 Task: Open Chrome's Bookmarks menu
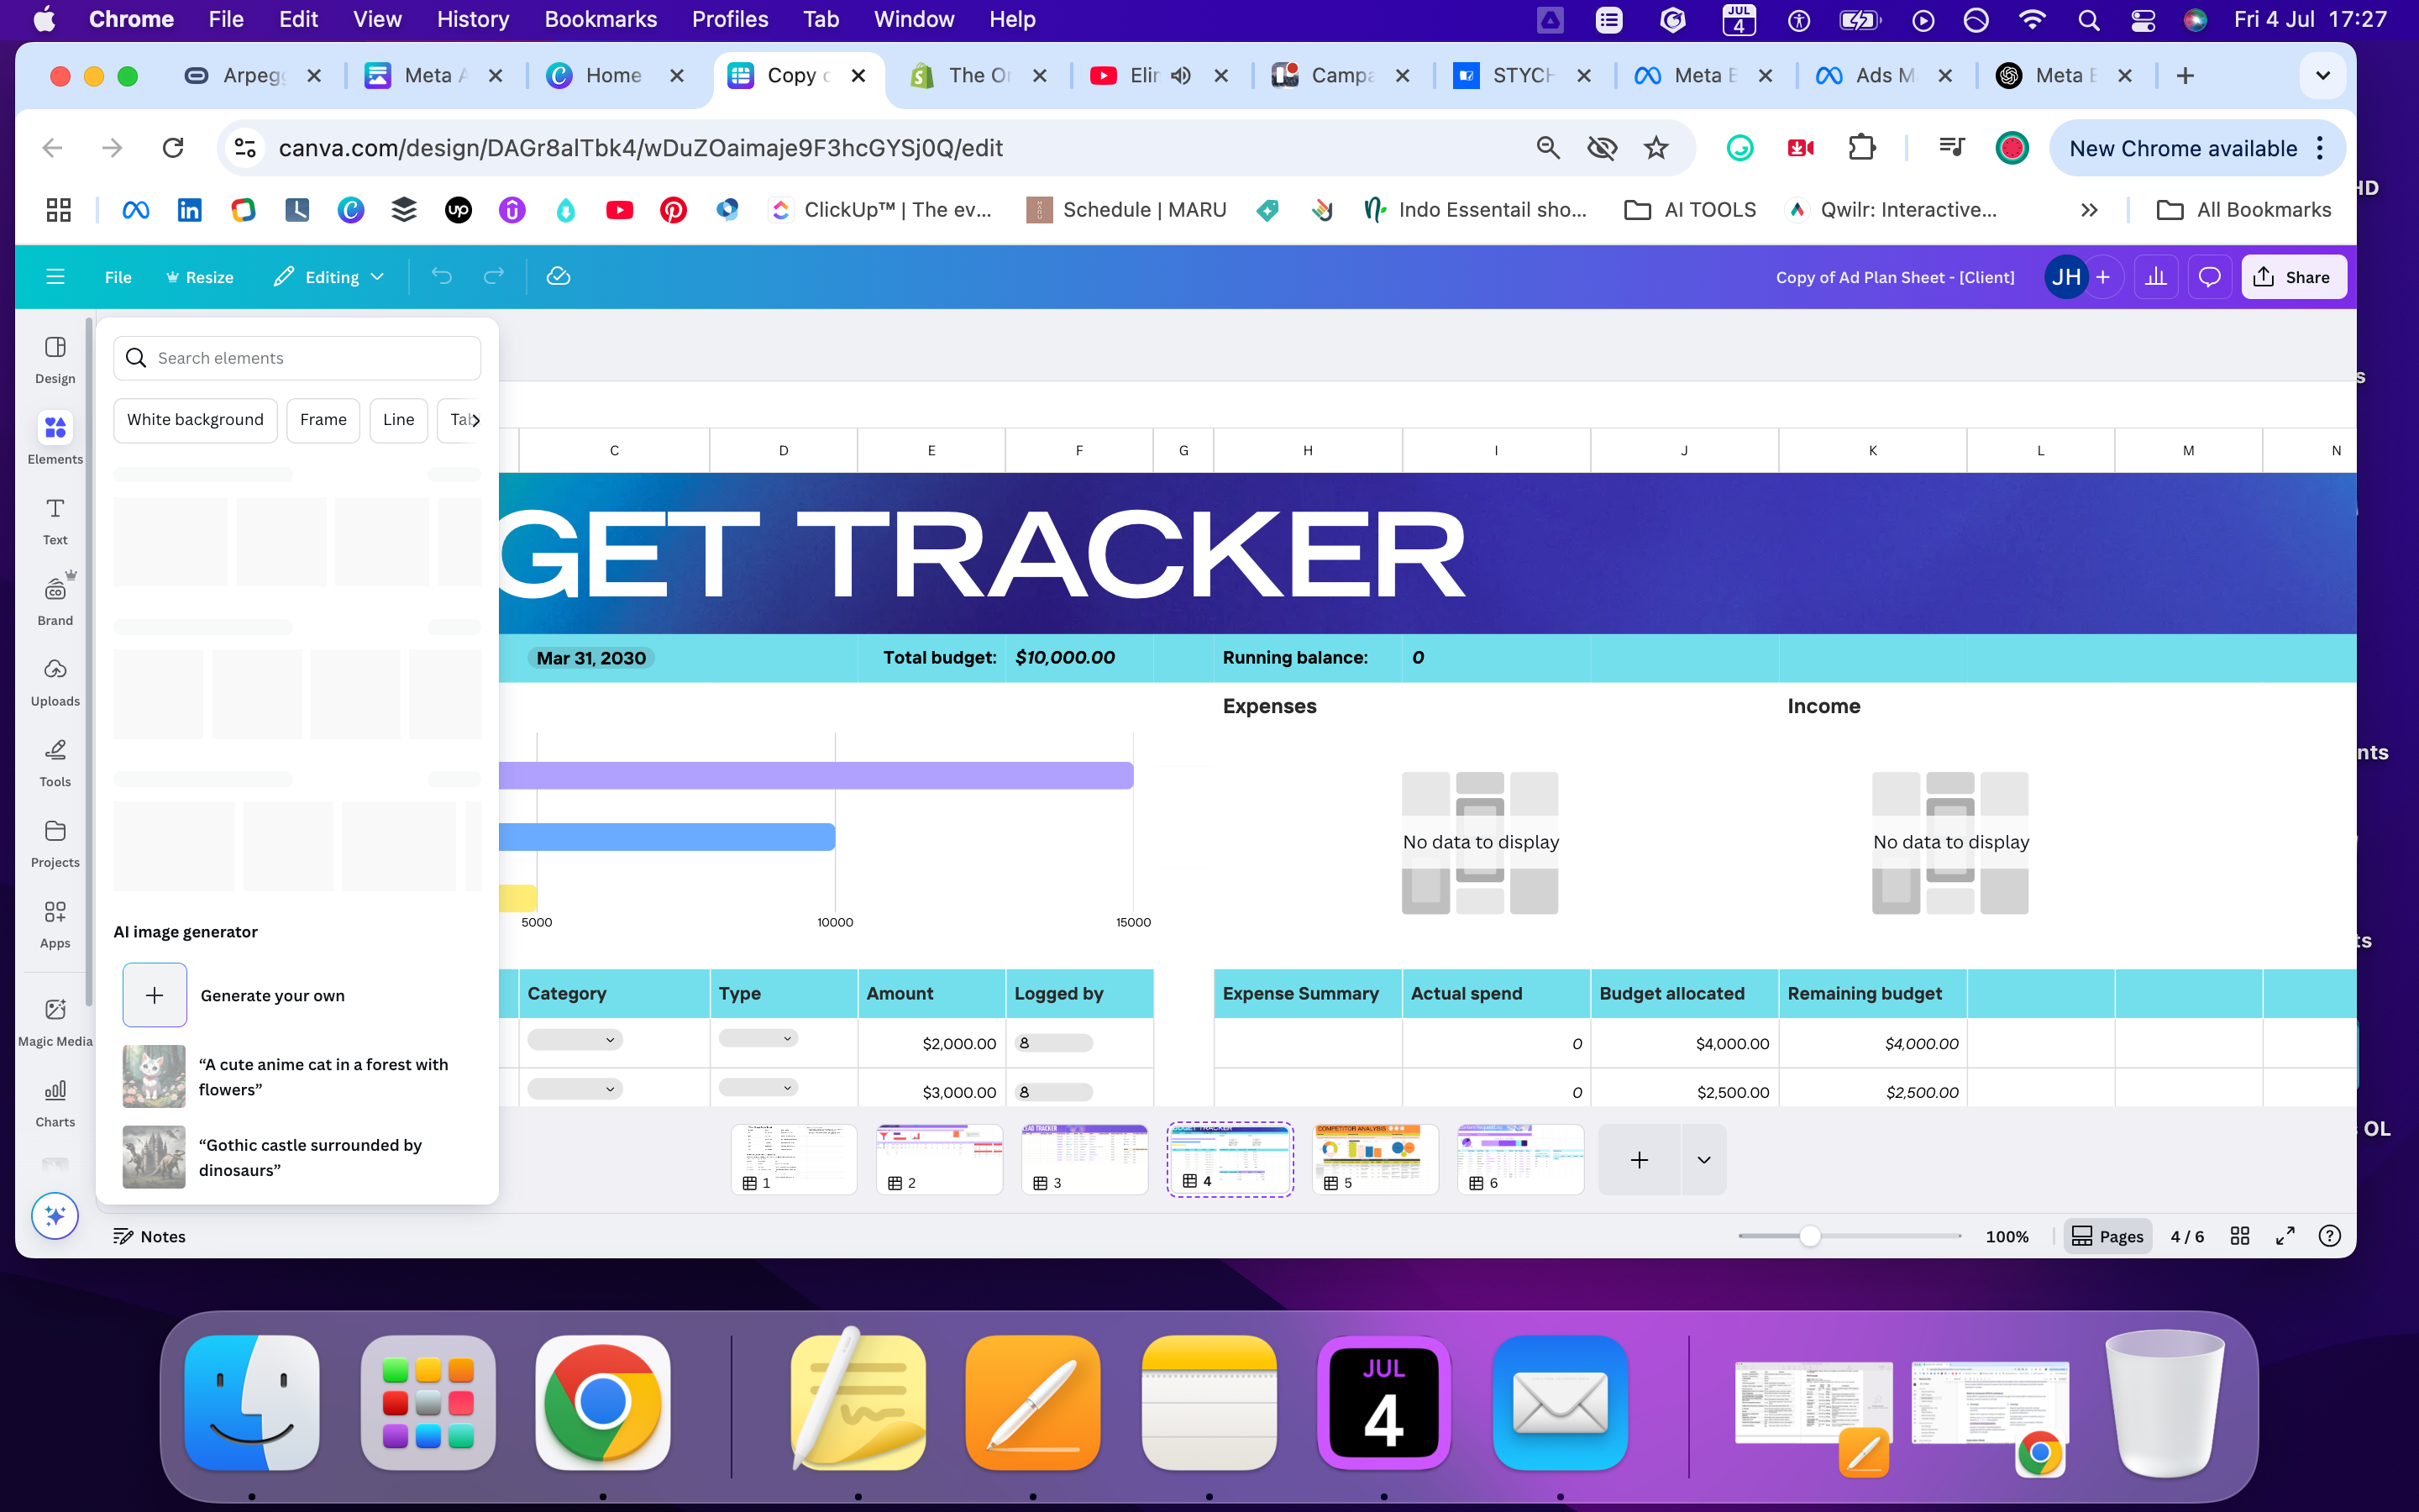click(x=600, y=20)
